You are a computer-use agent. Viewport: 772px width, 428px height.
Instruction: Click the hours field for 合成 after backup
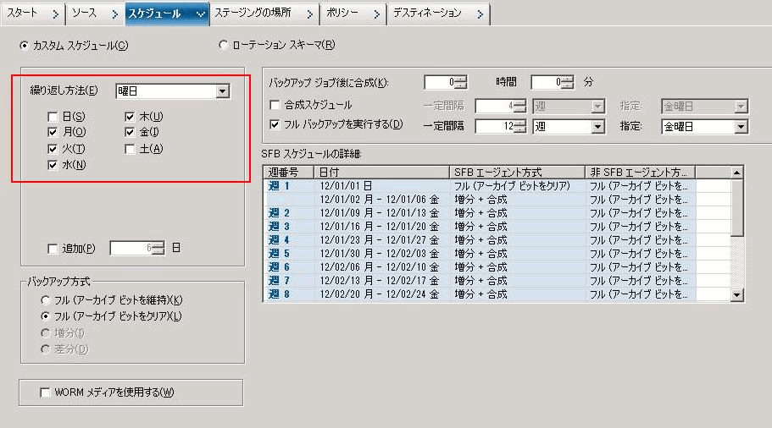[439, 82]
